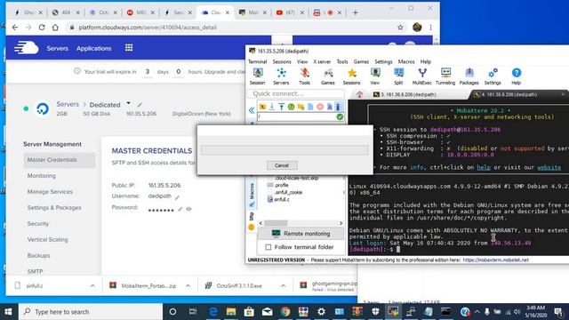Click the Cloudways logo

(26, 48)
